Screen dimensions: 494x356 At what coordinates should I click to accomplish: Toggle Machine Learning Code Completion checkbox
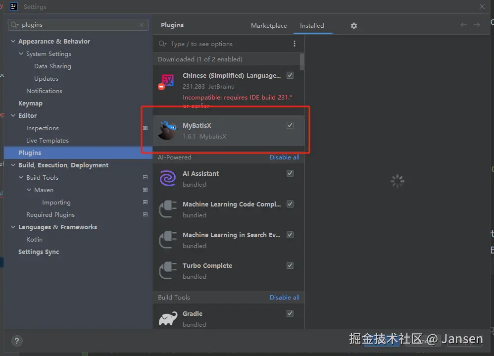[x=290, y=204]
